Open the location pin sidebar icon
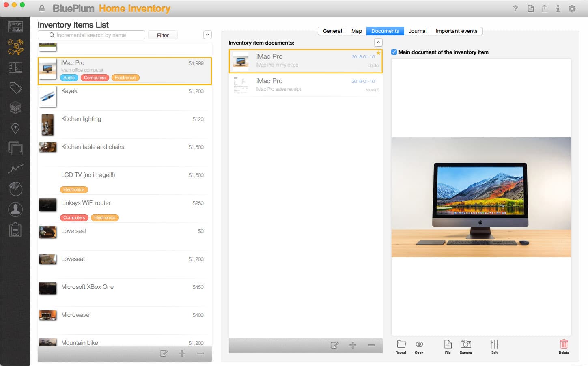Screen dimensions: 588x366 [15, 128]
